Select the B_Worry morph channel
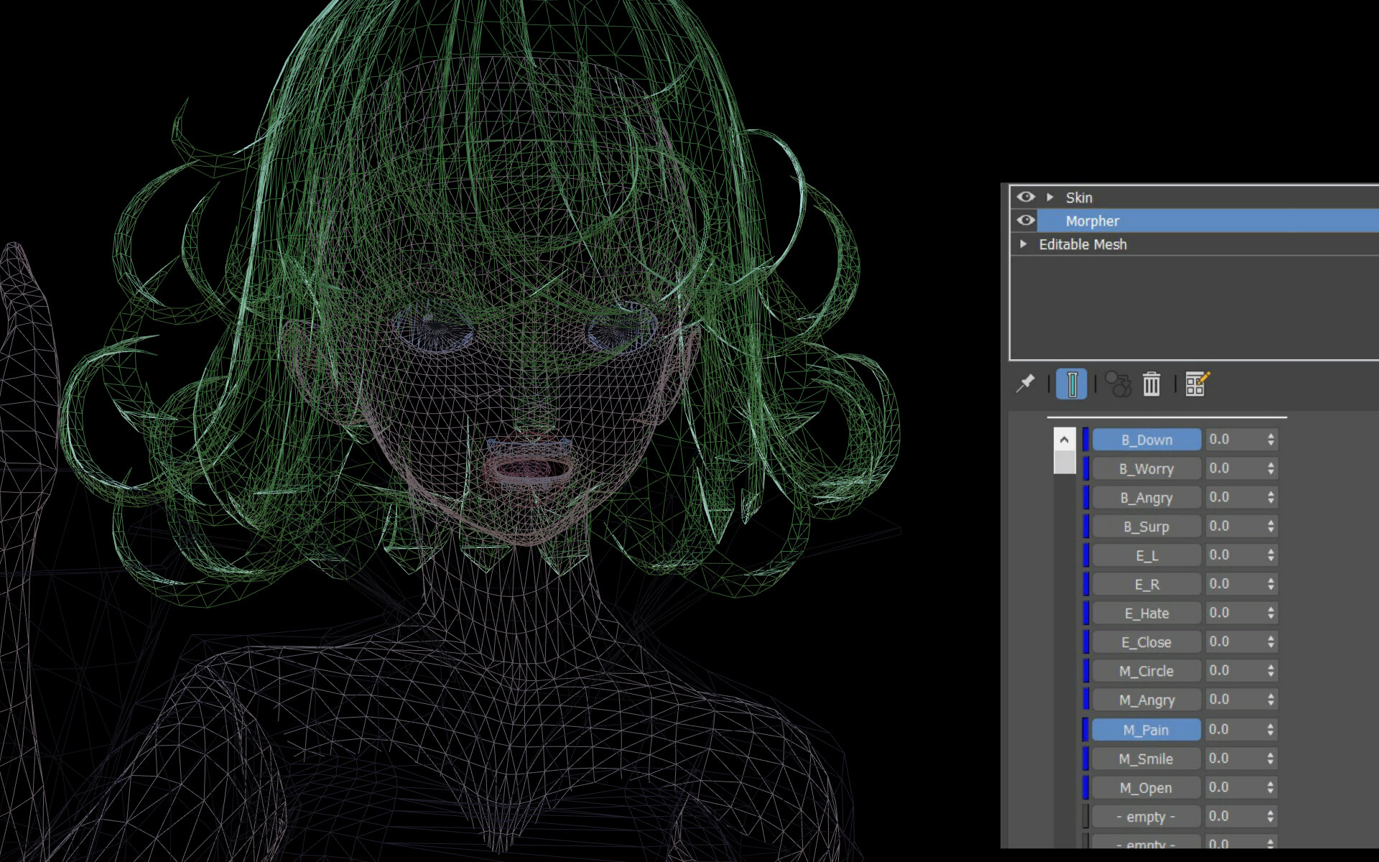This screenshot has height=862, width=1379. click(x=1146, y=468)
